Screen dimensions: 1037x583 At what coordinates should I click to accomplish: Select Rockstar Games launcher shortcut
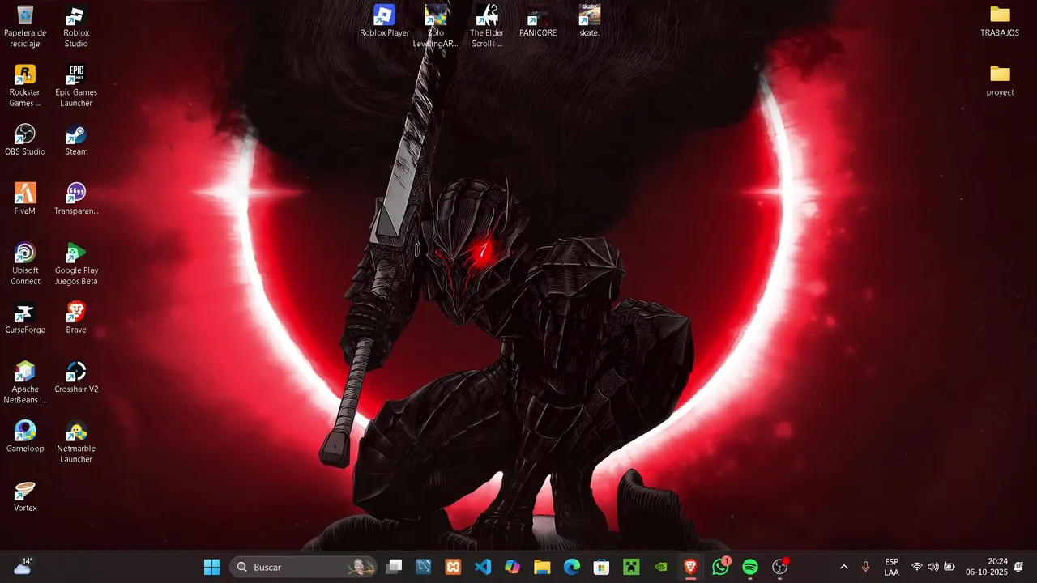tap(25, 85)
